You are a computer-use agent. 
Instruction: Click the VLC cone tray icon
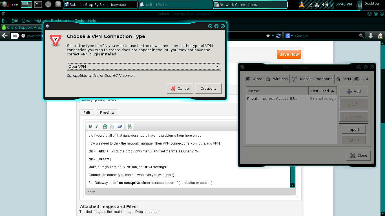click(302, 4)
